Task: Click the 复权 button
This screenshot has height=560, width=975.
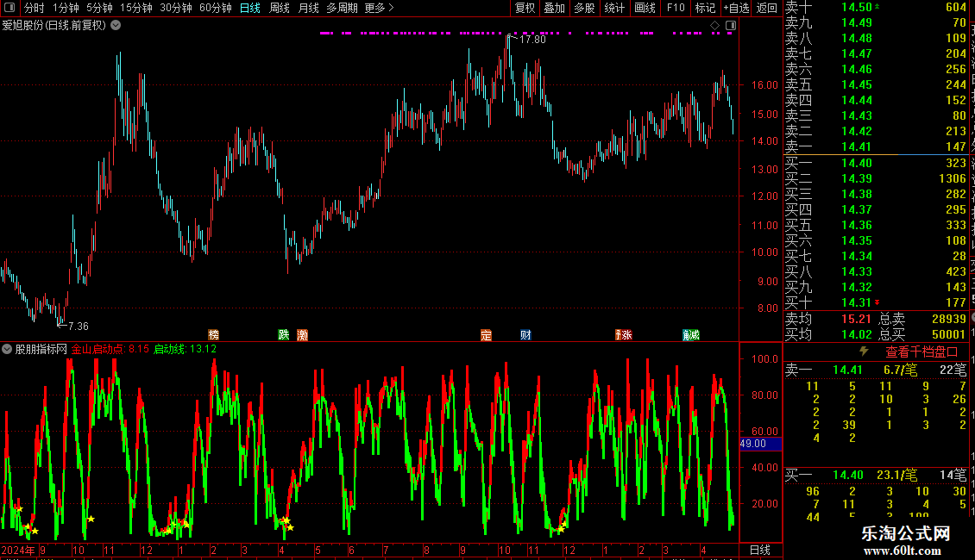Action: (x=525, y=8)
